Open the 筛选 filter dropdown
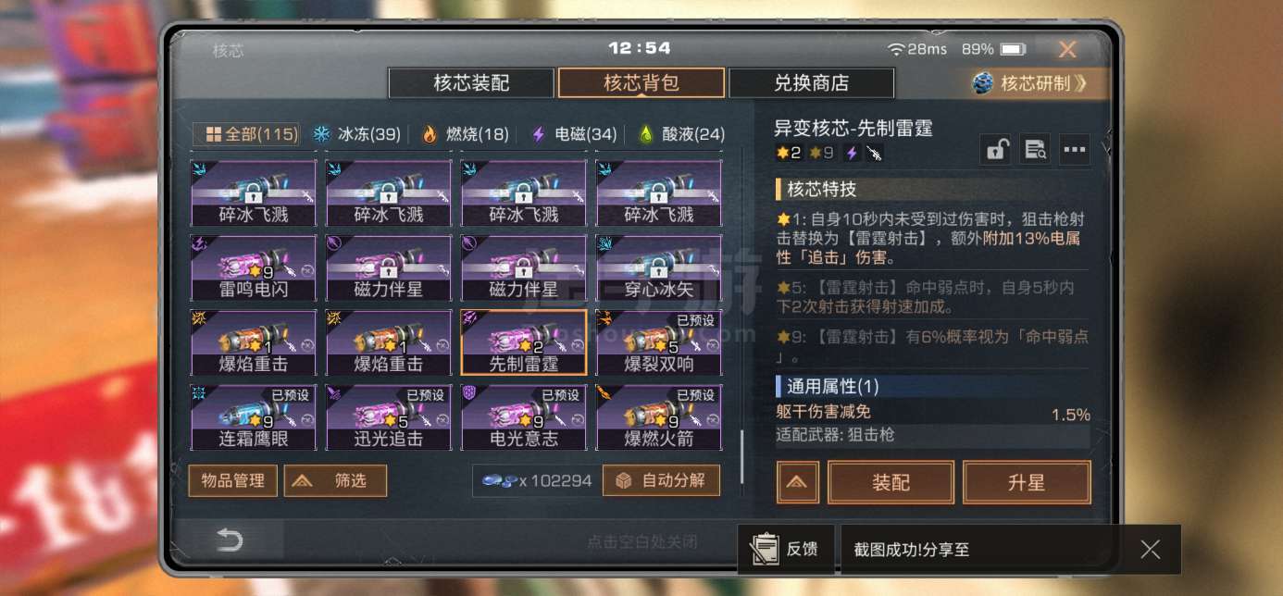 (x=335, y=480)
